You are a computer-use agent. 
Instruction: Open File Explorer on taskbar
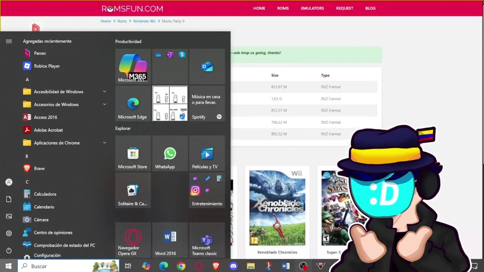point(251,266)
